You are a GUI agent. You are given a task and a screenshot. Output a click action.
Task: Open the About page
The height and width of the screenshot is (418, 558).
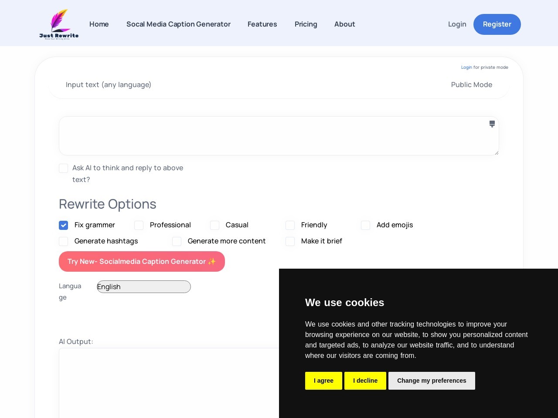pos(344,24)
